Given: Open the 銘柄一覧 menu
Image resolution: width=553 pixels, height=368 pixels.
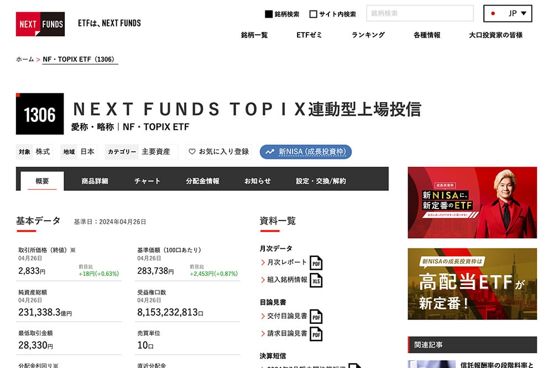Looking at the screenshot, I should click(254, 35).
